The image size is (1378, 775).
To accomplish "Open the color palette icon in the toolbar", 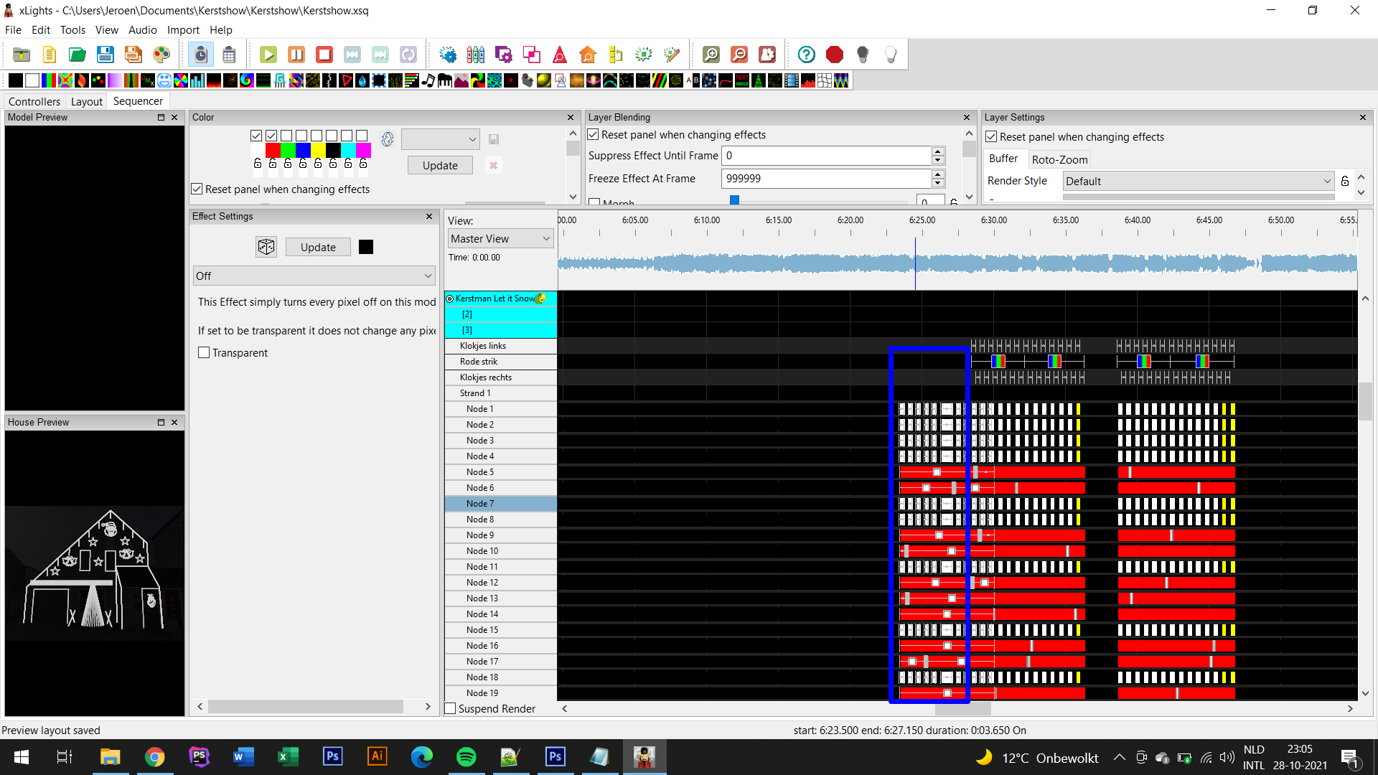I will tap(161, 54).
